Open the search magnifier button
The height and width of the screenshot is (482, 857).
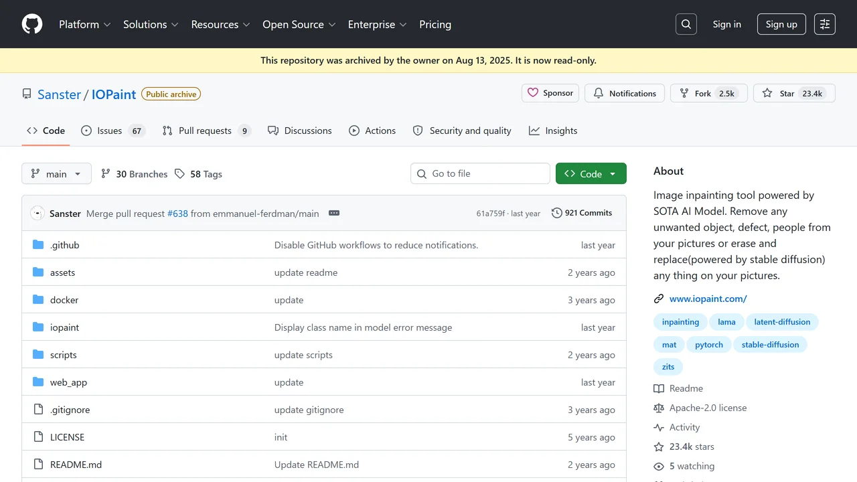tap(686, 24)
